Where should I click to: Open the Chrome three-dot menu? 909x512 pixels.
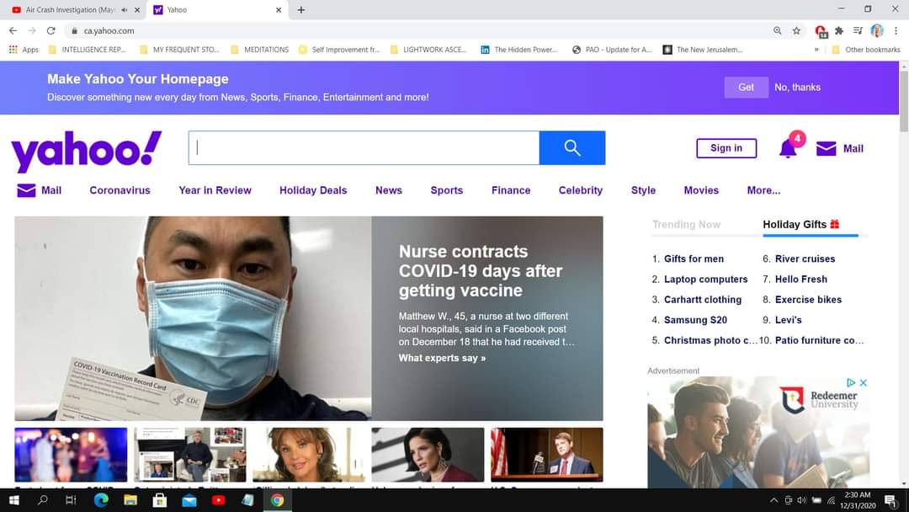click(x=896, y=30)
